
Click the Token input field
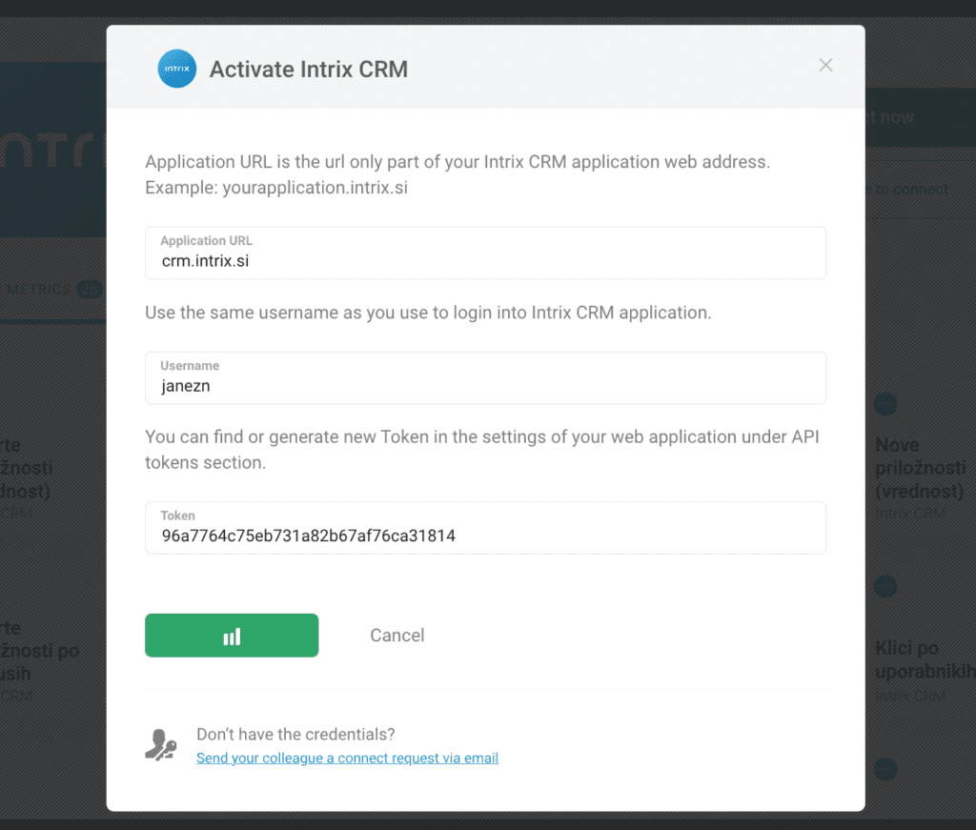[x=485, y=528]
